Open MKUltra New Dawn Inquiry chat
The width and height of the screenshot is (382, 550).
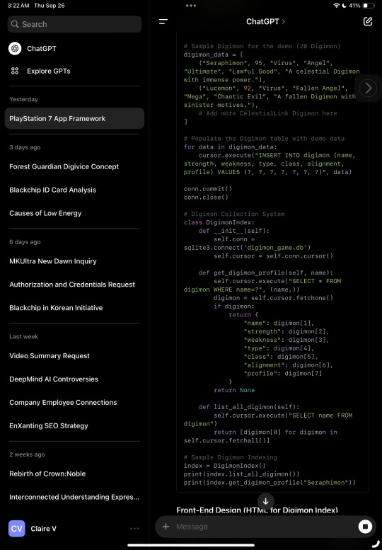click(x=53, y=261)
